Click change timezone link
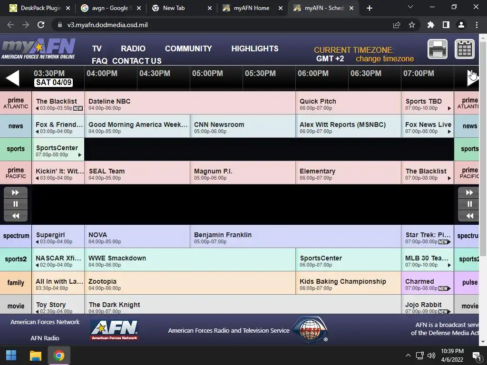 pyautogui.click(x=384, y=58)
